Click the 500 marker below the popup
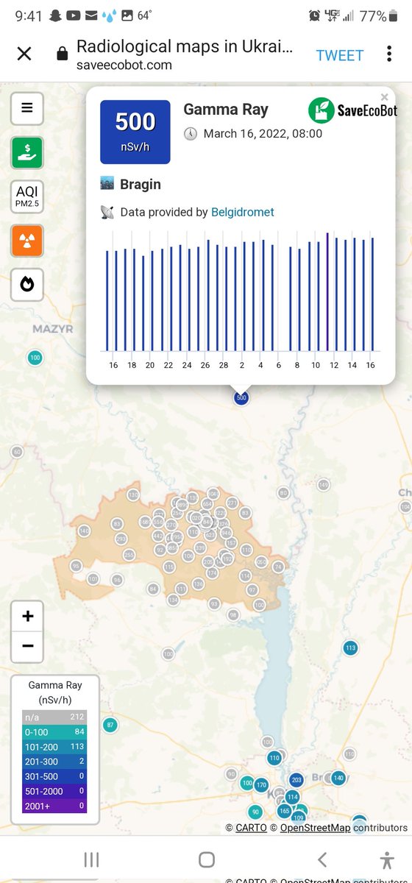Image resolution: width=412 pixels, height=883 pixels. [x=241, y=397]
